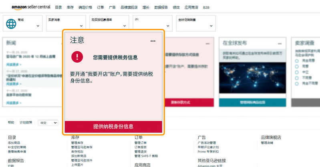This screenshot has width=320, height=167.
Task: Open the 中文 language selector
Action: [48, 123]
